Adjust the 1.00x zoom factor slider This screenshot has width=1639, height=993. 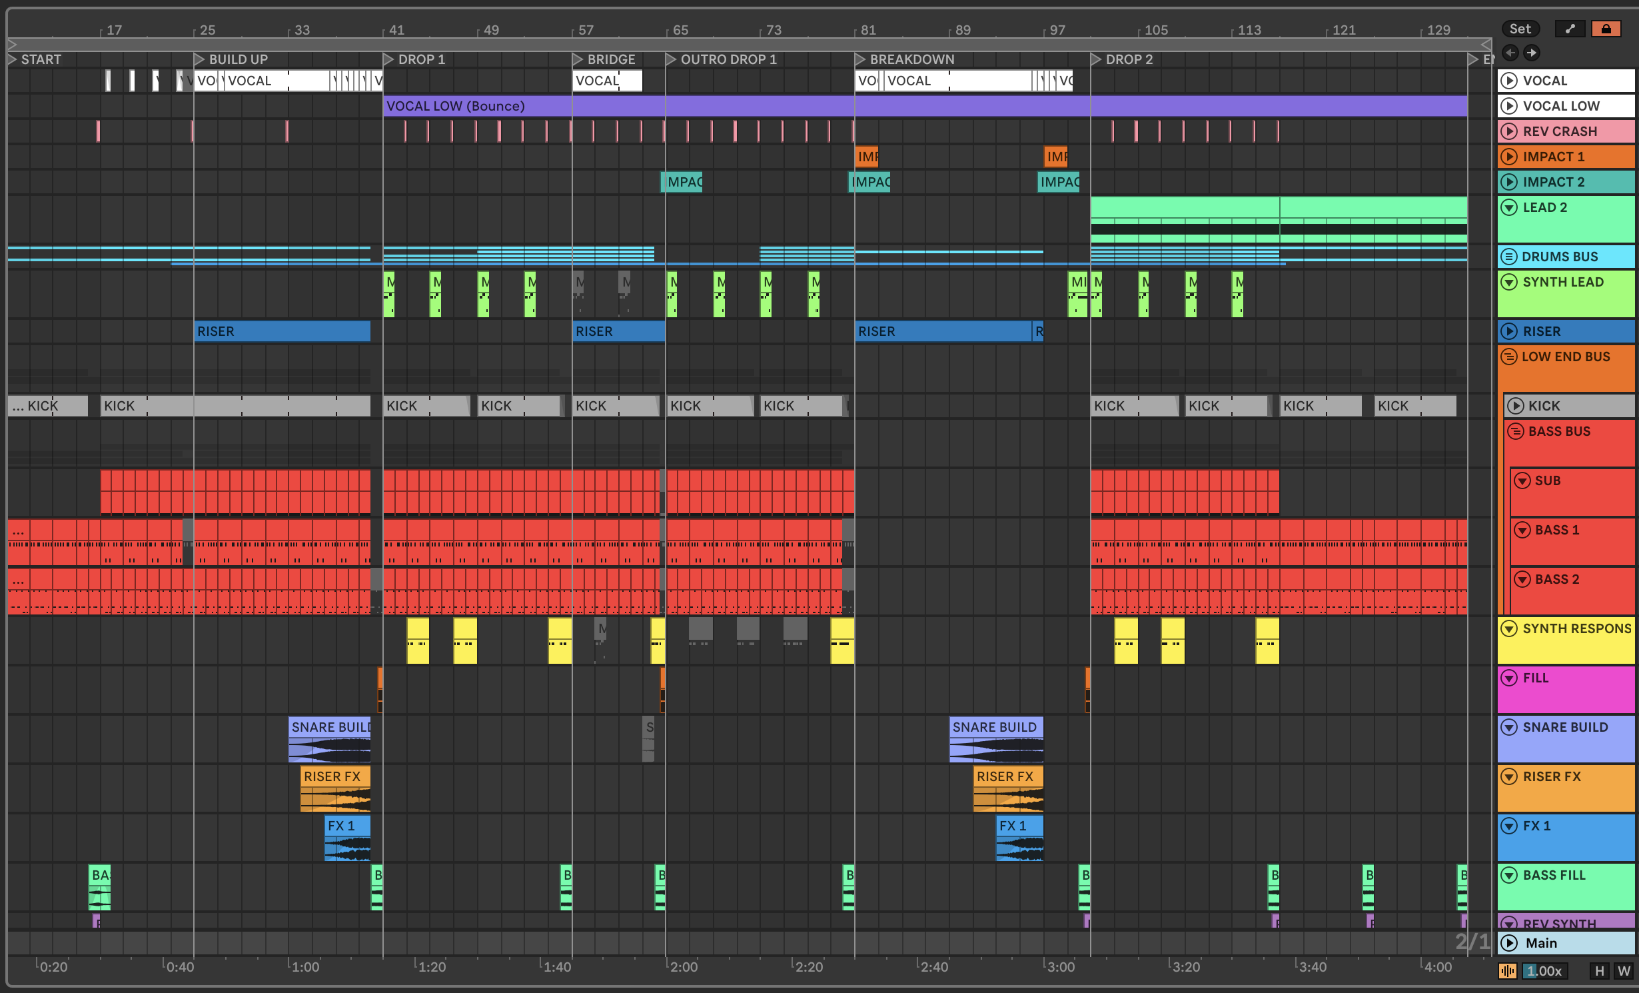[1544, 971]
